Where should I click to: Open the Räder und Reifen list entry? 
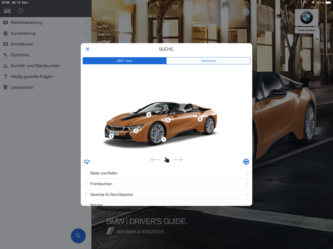coord(166,173)
